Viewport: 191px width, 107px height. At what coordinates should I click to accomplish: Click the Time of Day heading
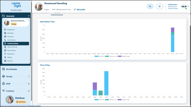pos(45,65)
